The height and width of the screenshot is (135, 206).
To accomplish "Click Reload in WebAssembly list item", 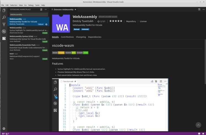I will pos(41,24).
